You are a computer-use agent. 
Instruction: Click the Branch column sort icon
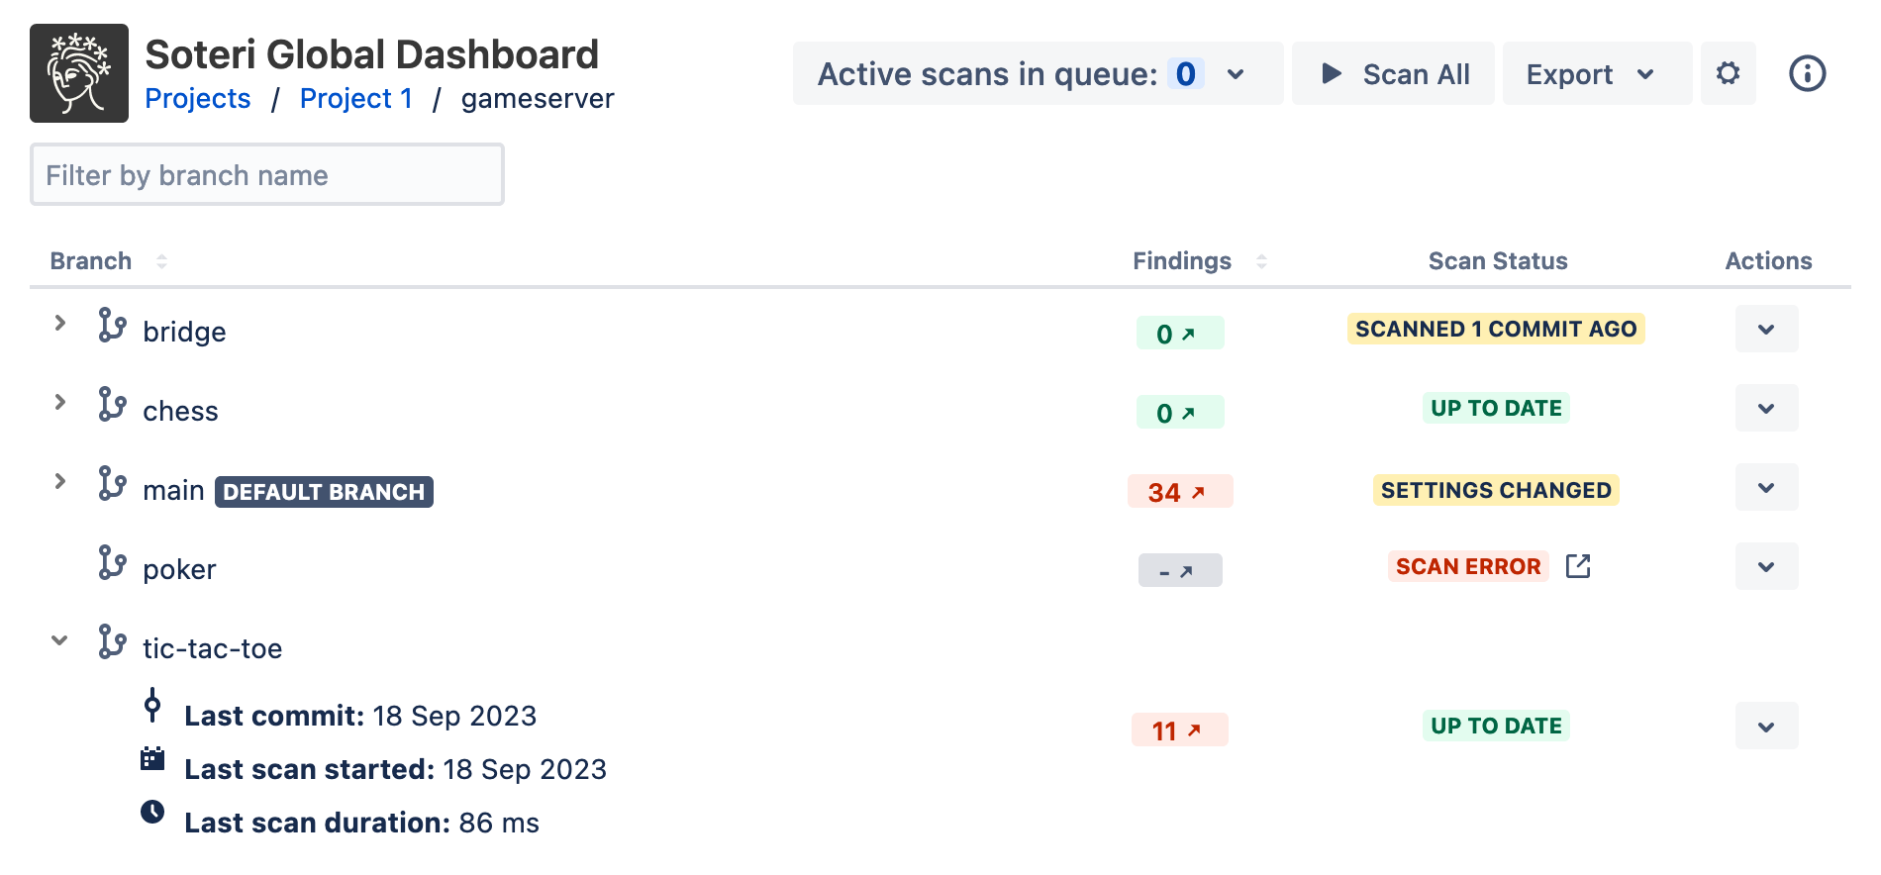tap(161, 261)
